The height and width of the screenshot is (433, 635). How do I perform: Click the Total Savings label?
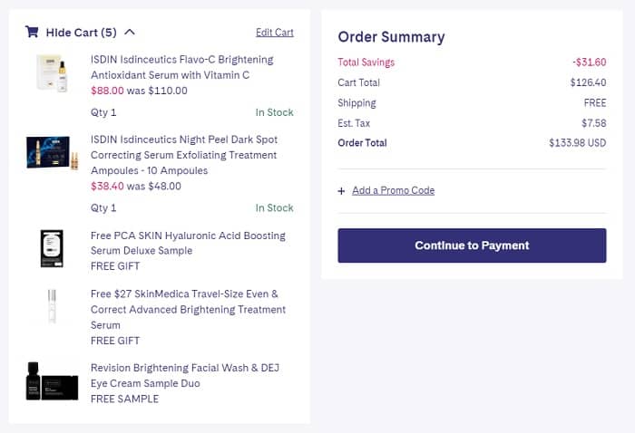[x=366, y=63]
